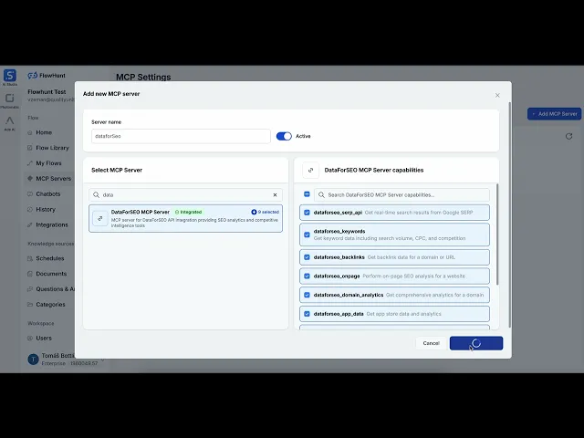
Task: Click the DataForSEO MCP Server card icon
Action: click(x=100, y=219)
